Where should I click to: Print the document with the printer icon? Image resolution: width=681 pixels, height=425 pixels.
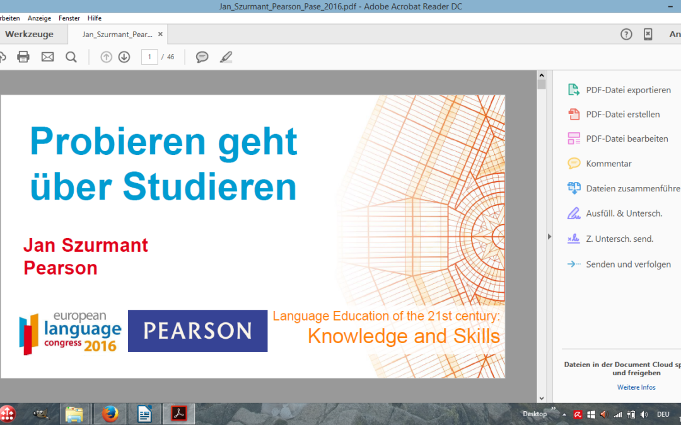[x=23, y=57]
